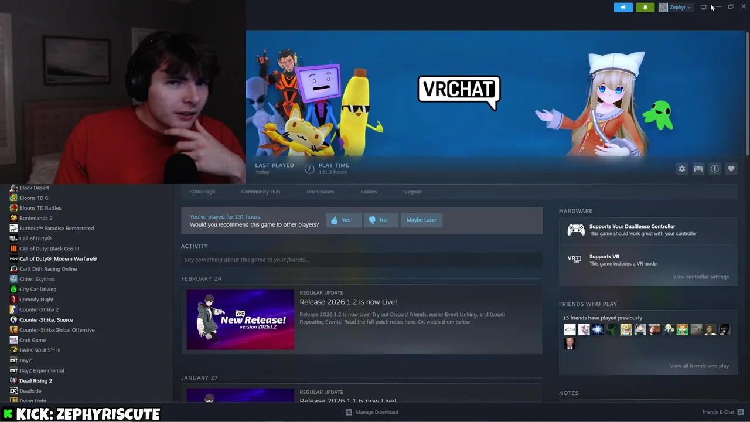Click the 'Supports VR' text
Screen dimensions: 750x422
(x=604, y=257)
